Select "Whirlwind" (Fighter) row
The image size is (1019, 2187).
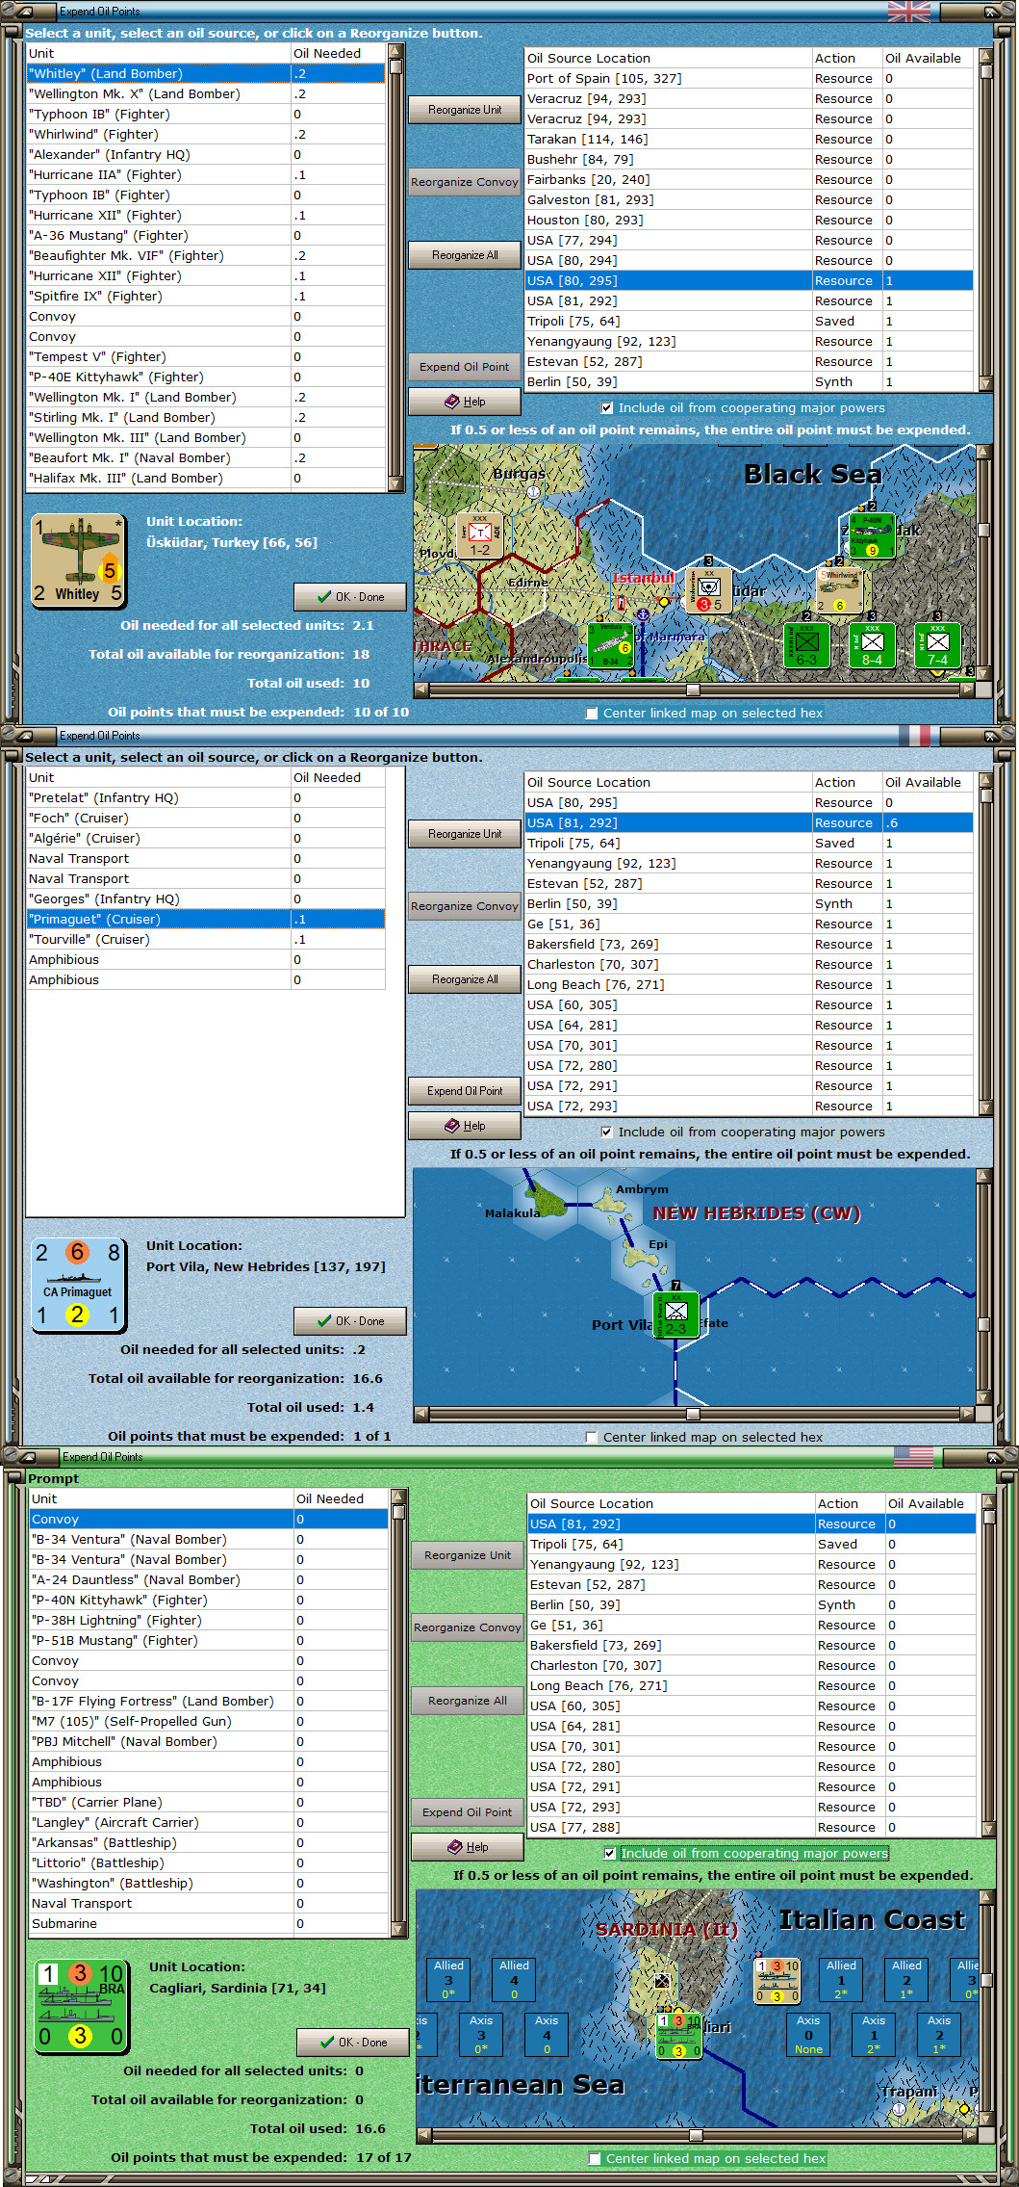coord(206,135)
